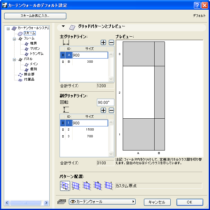Image resolution: width=210 pixels, height=210 pixels.
Task: Select 付属品 tree item
Action: click(29, 79)
